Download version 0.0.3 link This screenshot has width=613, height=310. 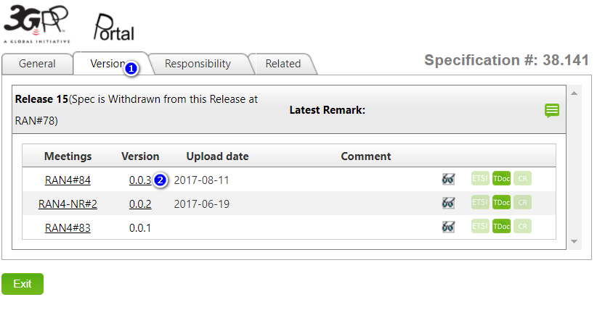pyautogui.click(x=139, y=180)
